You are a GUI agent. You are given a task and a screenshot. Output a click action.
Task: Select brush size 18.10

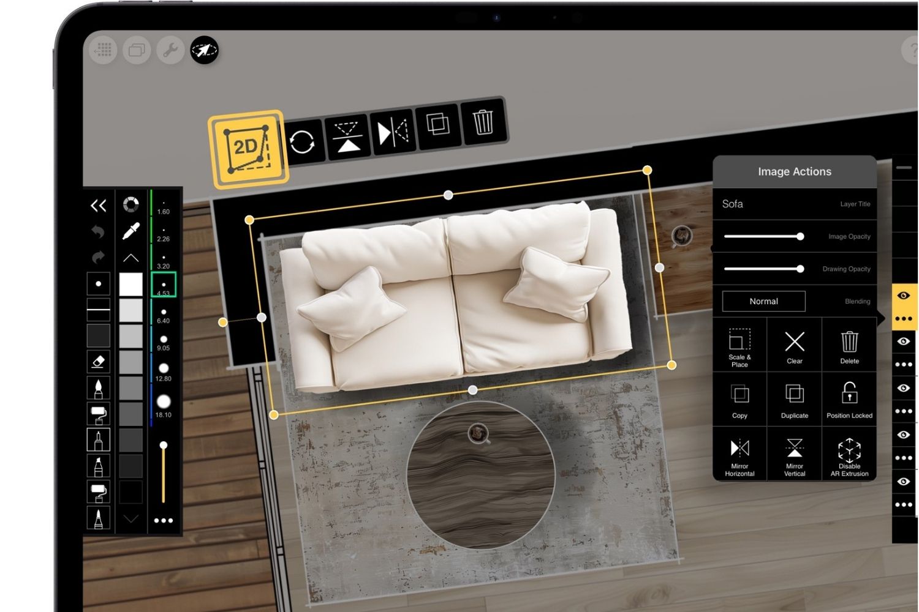tap(164, 406)
